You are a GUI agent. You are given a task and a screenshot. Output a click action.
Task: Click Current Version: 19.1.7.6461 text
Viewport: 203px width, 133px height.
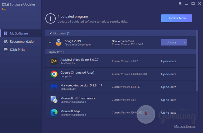pyautogui.click(x=127, y=44)
